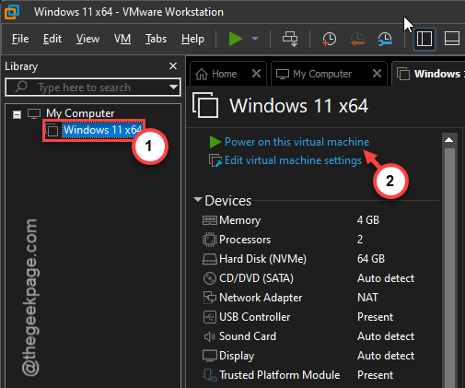Click the scroll up arrow in details pane
Image resolution: width=465 pixels, height=388 pixels.
click(449, 140)
